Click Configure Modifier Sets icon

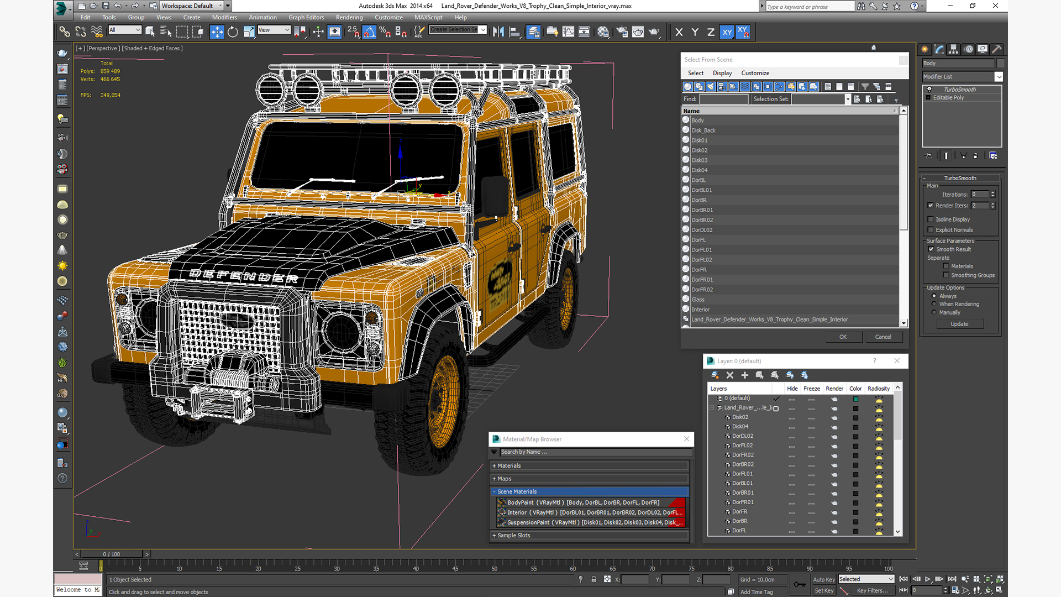click(x=994, y=156)
